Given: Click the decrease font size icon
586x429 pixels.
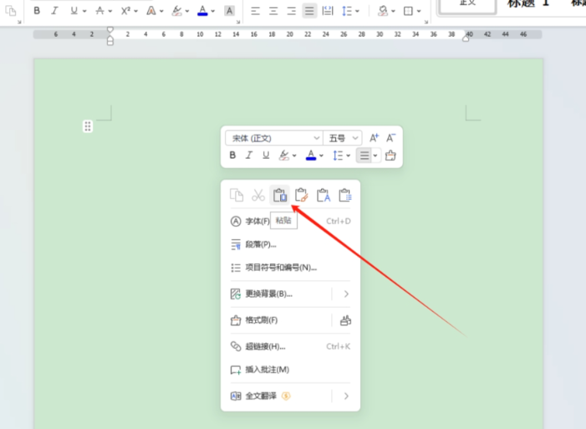Looking at the screenshot, I should tap(390, 138).
